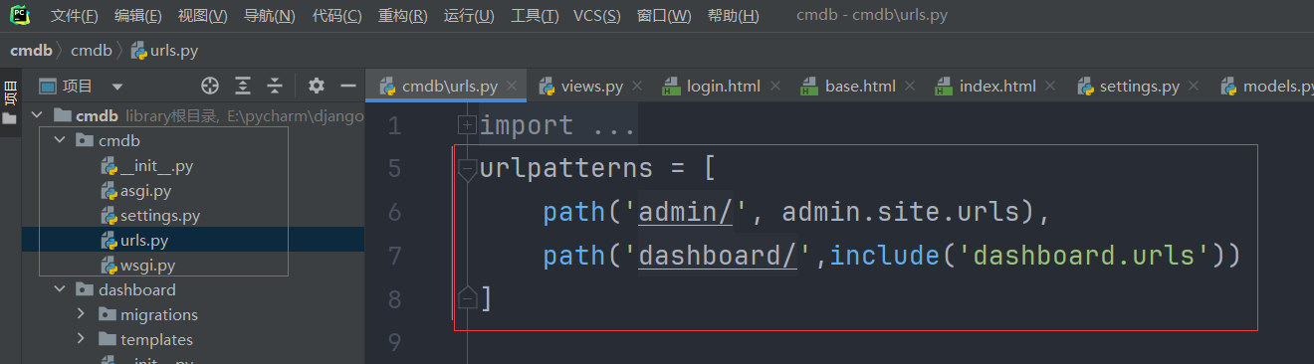Expand folded import block on line 1

point(467,125)
